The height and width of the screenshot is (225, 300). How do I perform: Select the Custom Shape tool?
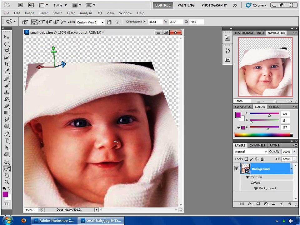tap(7, 154)
